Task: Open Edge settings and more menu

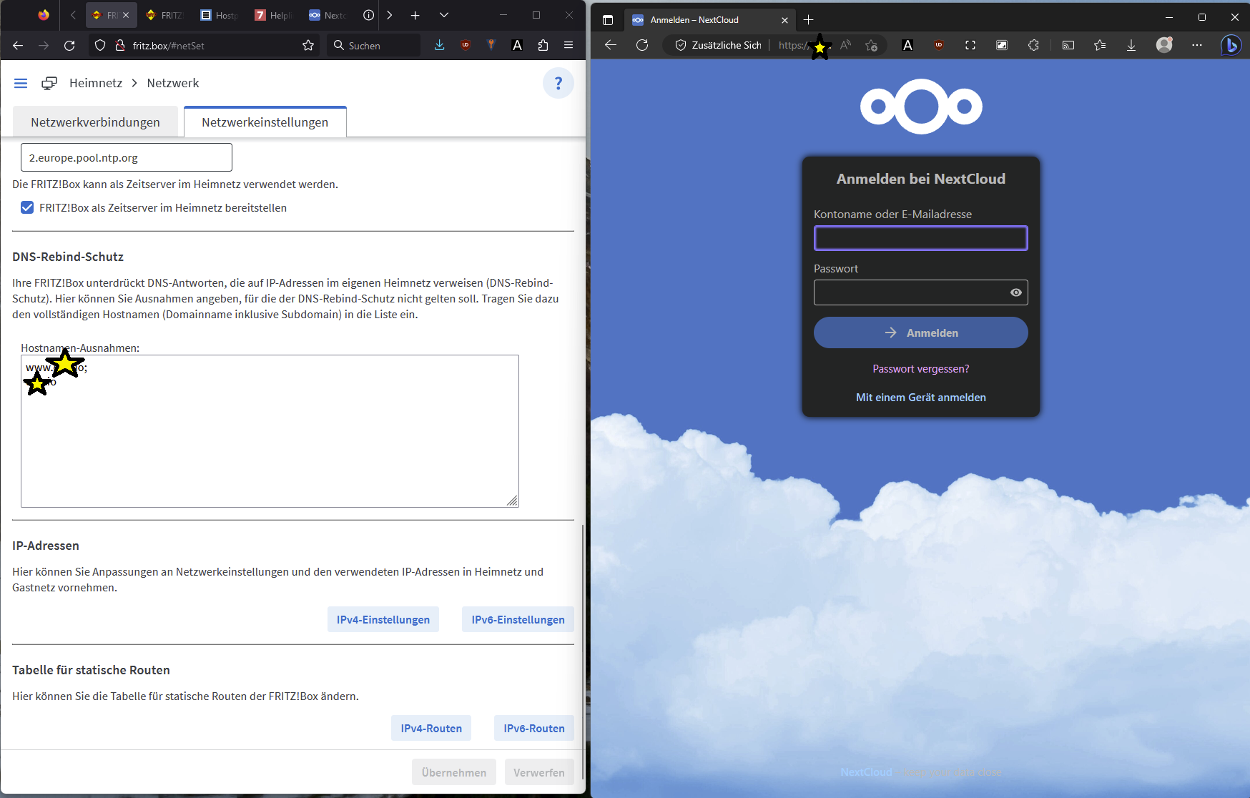Action: point(1197,45)
